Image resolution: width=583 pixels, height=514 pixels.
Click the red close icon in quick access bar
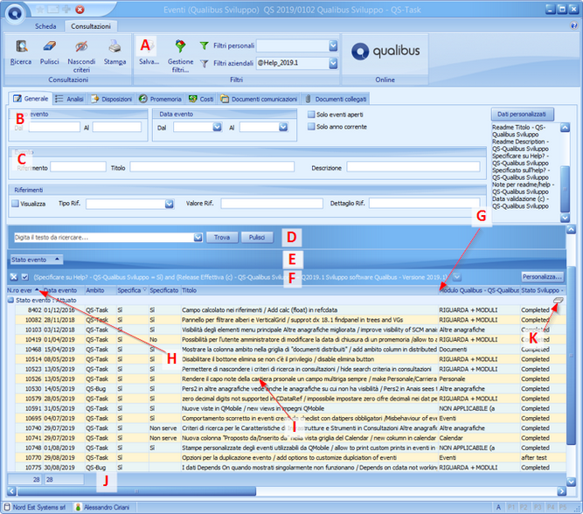click(80, 10)
